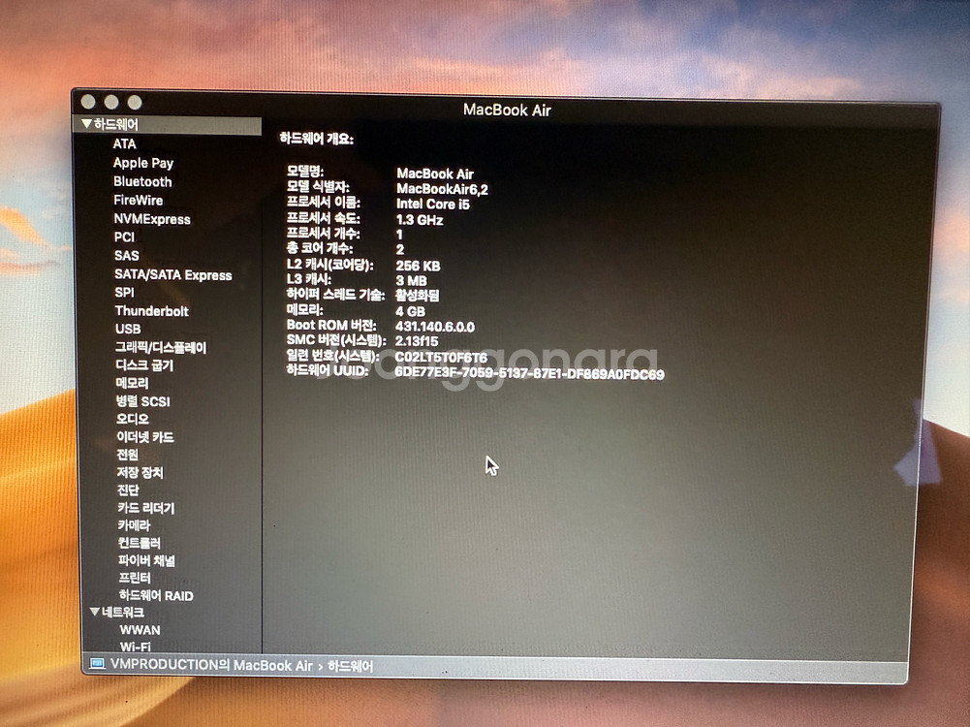
Task: Open Apple Pay hardware section
Action: (142, 163)
